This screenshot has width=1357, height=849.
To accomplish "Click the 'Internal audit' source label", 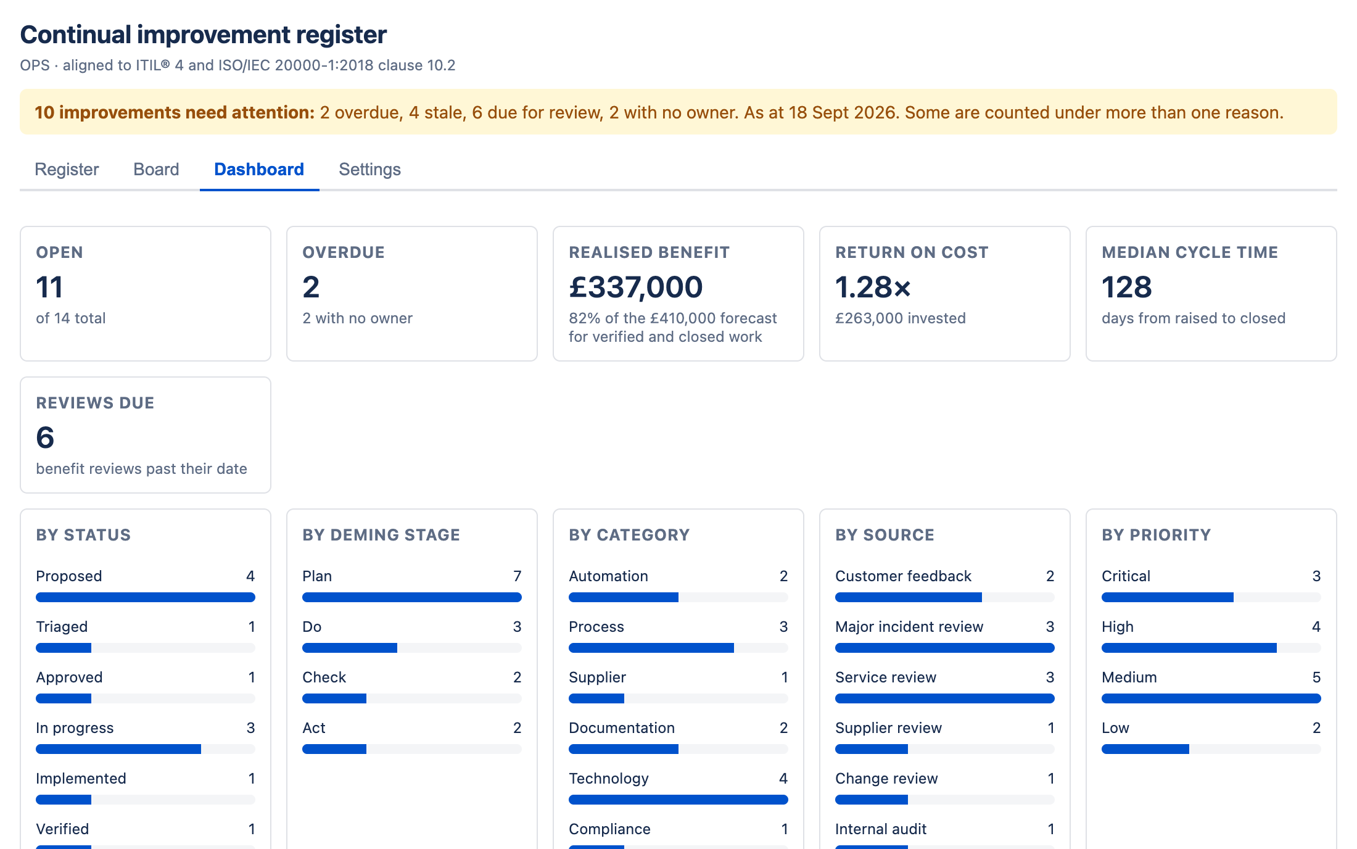I will 881,829.
